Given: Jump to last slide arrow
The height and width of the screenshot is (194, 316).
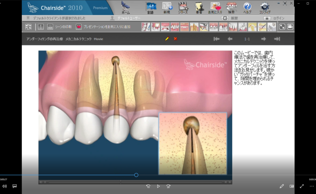Looking at the screenshot, I should pos(277,39).
